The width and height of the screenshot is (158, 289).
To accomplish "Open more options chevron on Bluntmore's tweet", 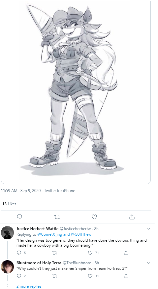I will click(x=149, y=263).
